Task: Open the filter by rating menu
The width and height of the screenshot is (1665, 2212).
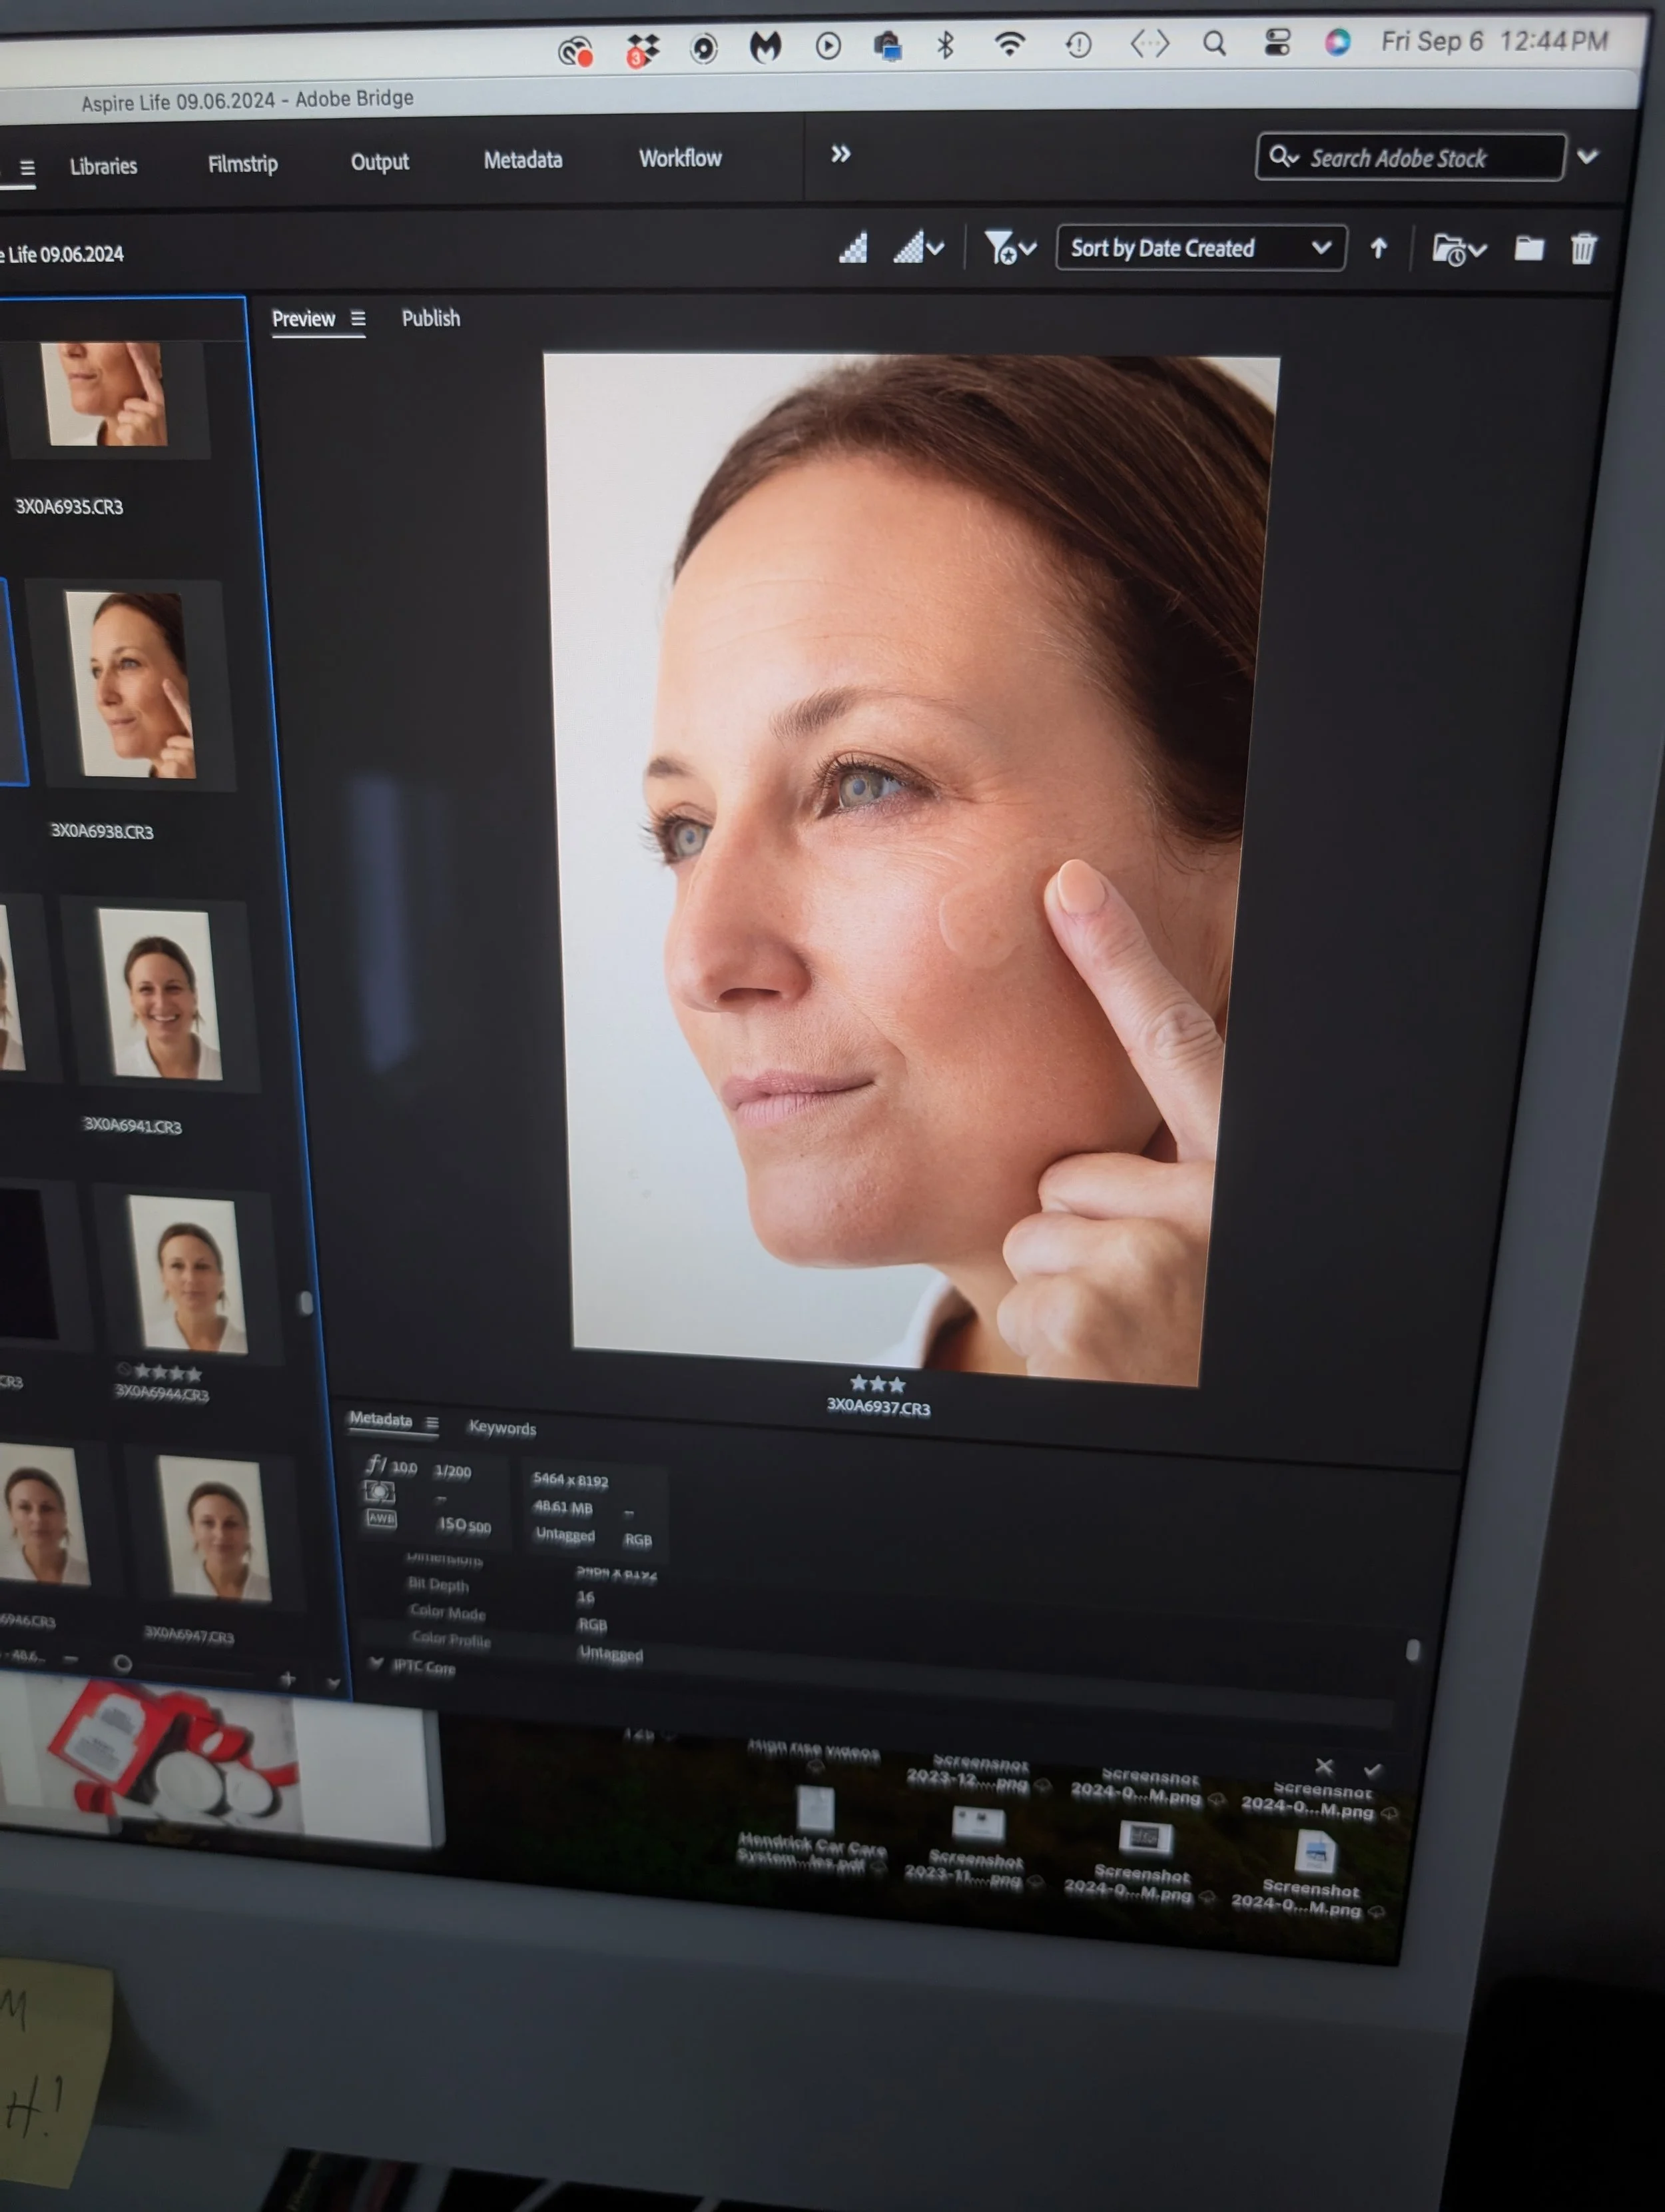Action: point(1010,247)
